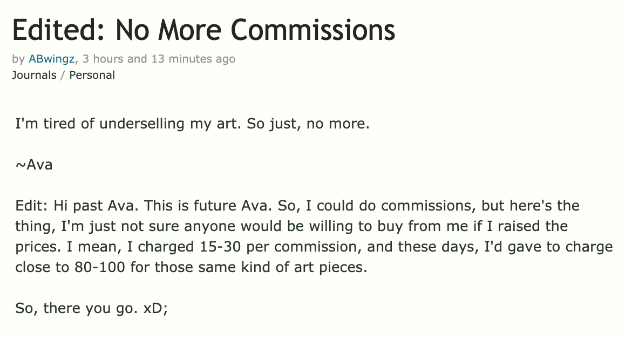Viewport: 625px width, 339px height.
Task: Click the Journals category link
Action: coord(34,75)
